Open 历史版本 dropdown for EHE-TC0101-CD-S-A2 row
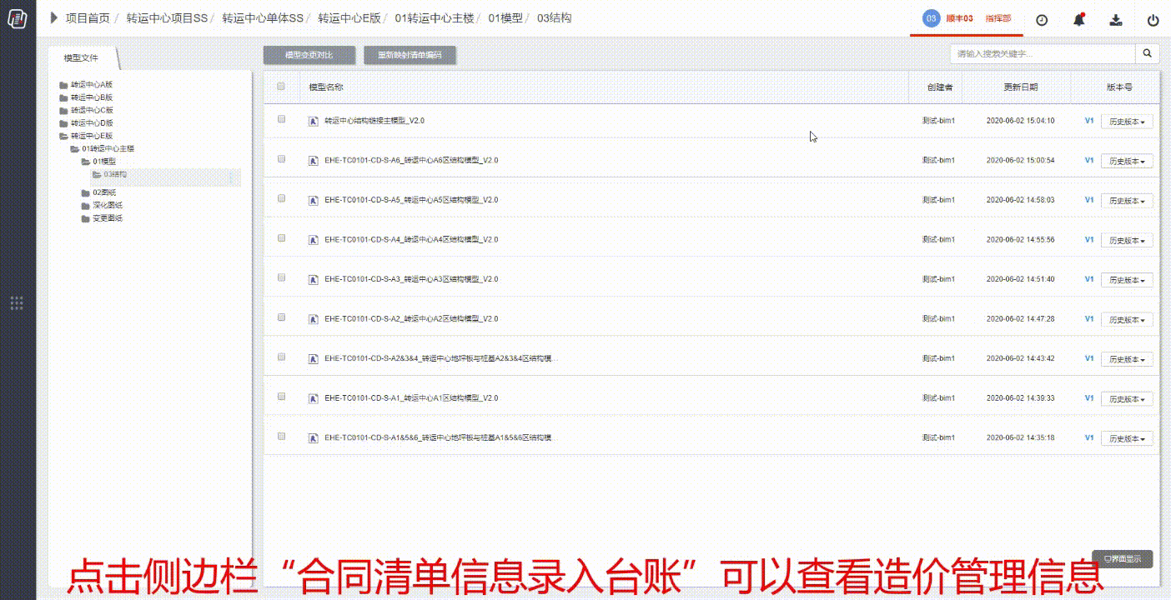The width and height of the screenshot is (1171, 600). click(x=1126, y=320)
